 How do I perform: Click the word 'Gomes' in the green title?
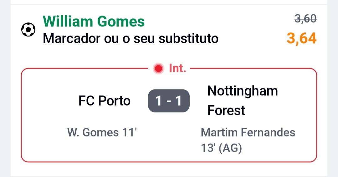click(x=121, y=22)
